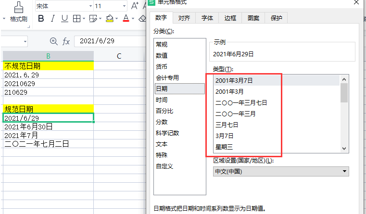
Task: Click the formula bar showing 2021/6/29
Action: pyautogui.click(x=111, y=41)
